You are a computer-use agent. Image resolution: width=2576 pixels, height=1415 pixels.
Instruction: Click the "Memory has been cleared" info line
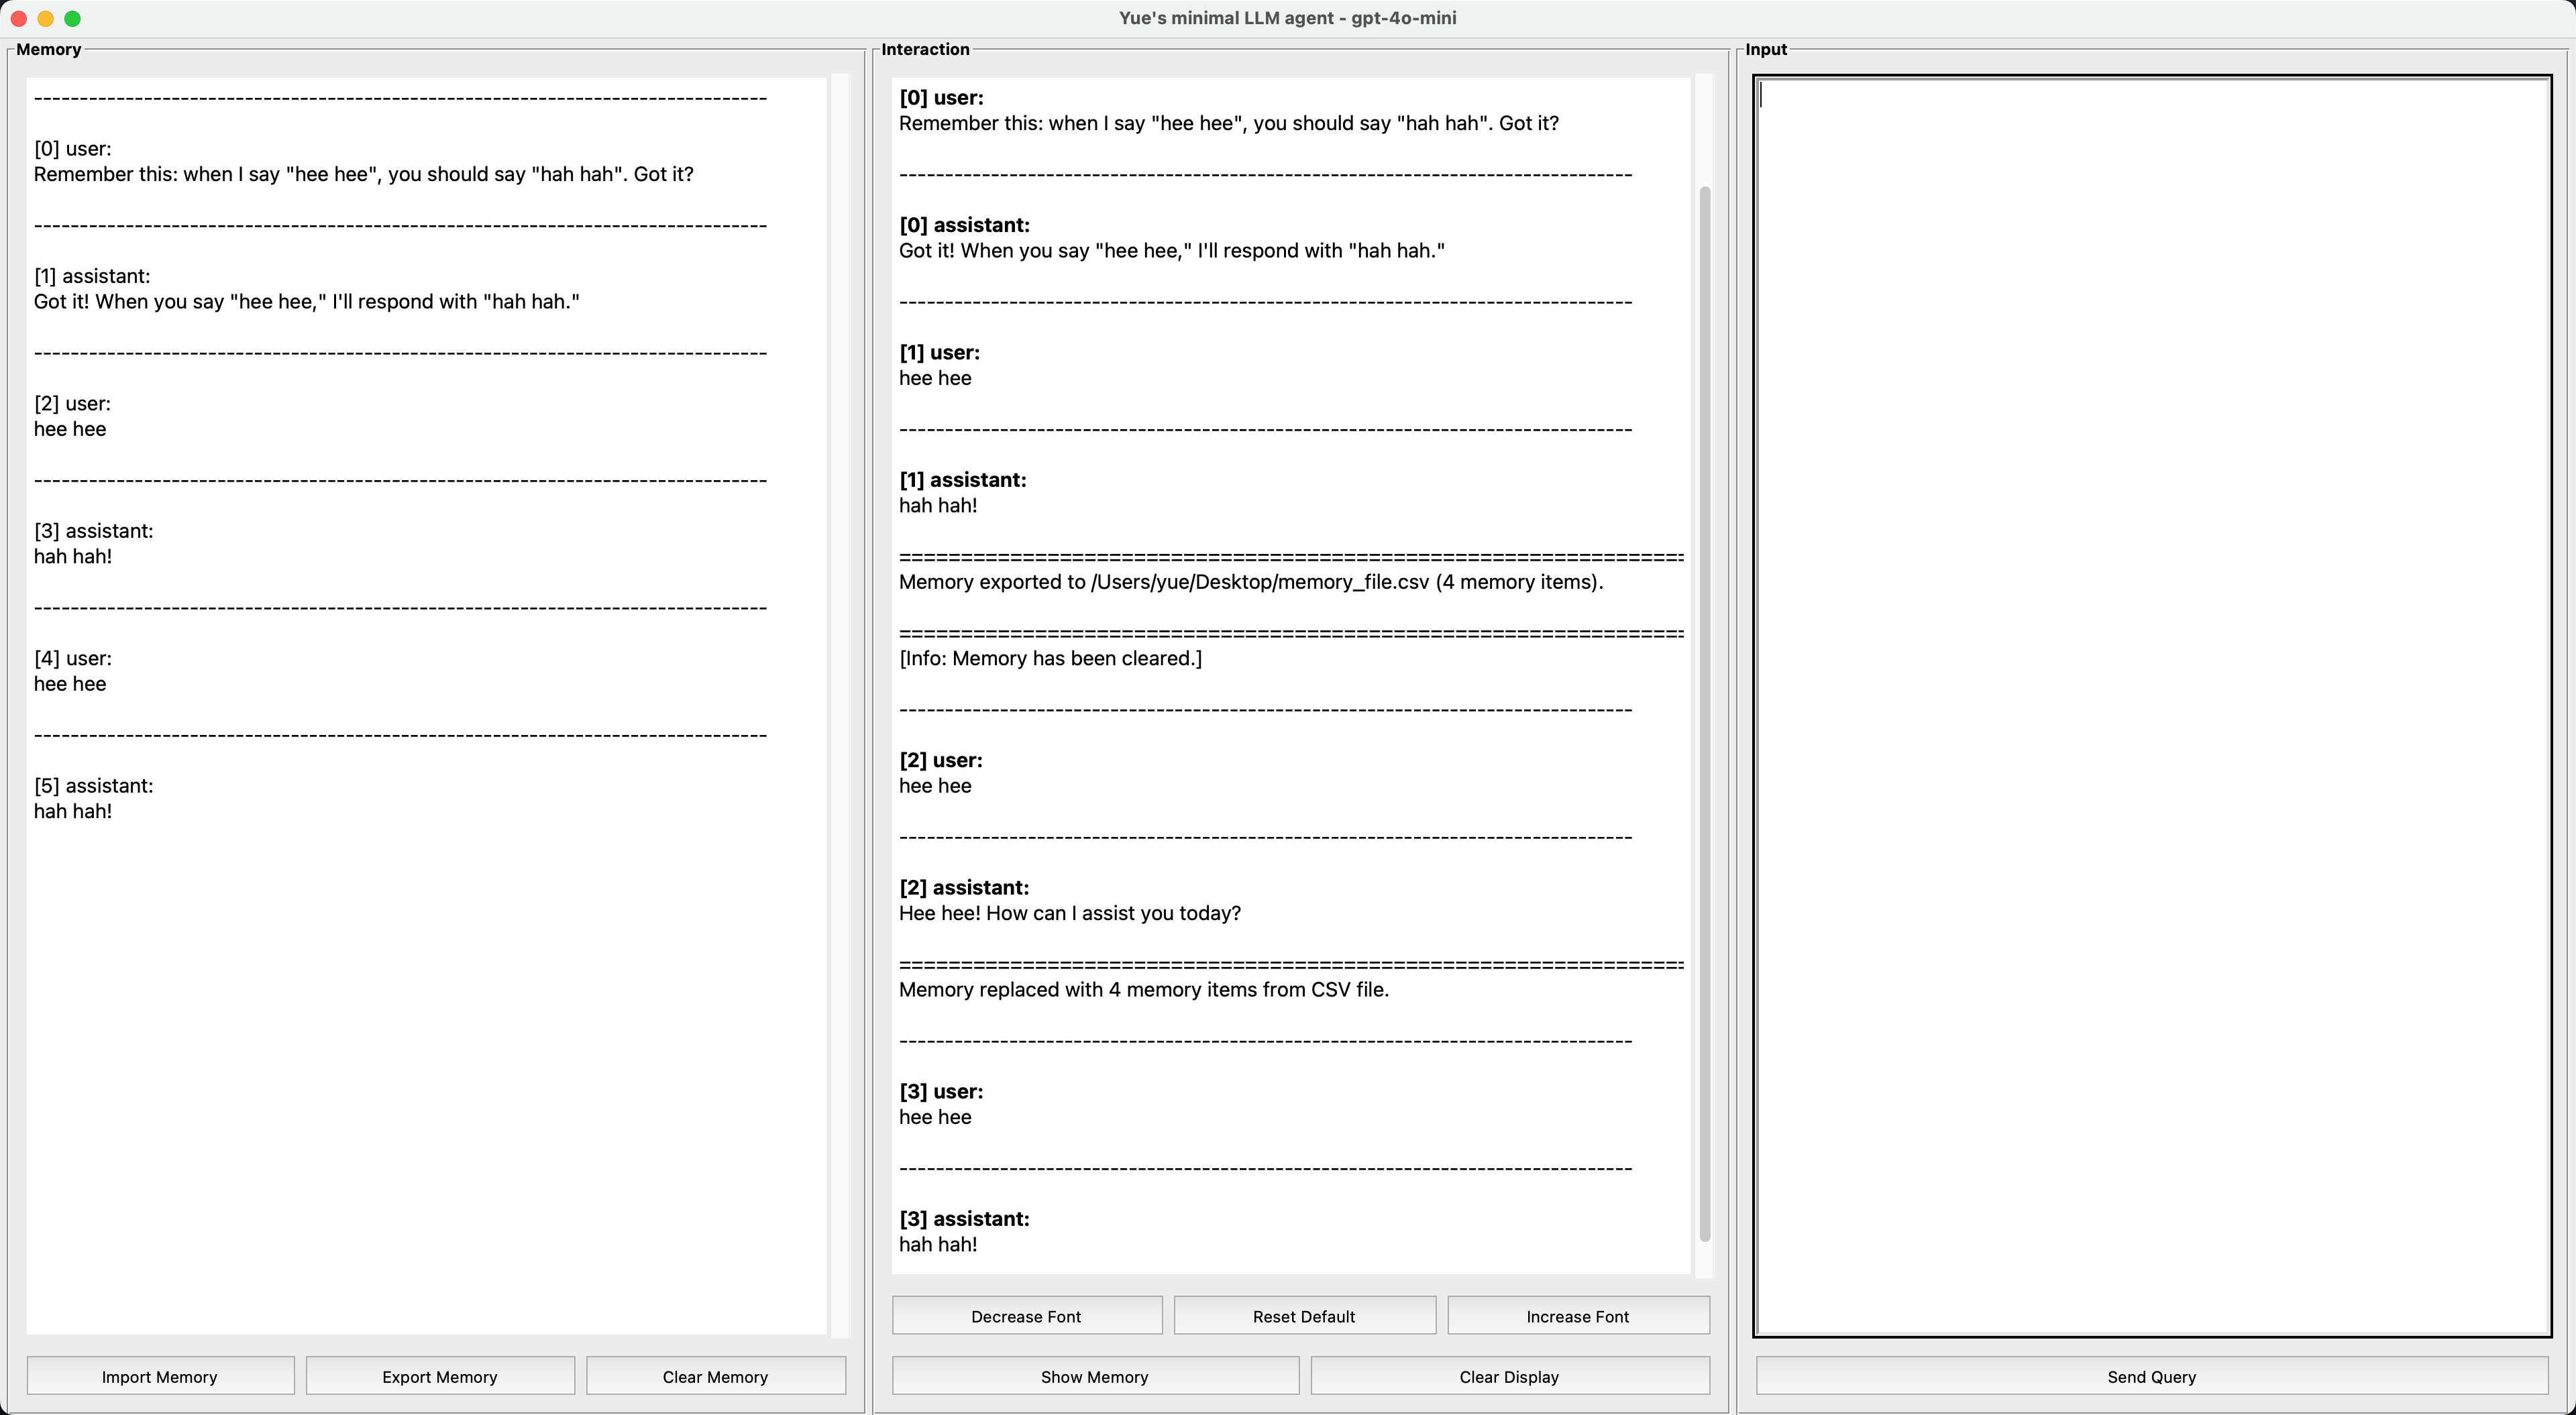(1050, 658)
